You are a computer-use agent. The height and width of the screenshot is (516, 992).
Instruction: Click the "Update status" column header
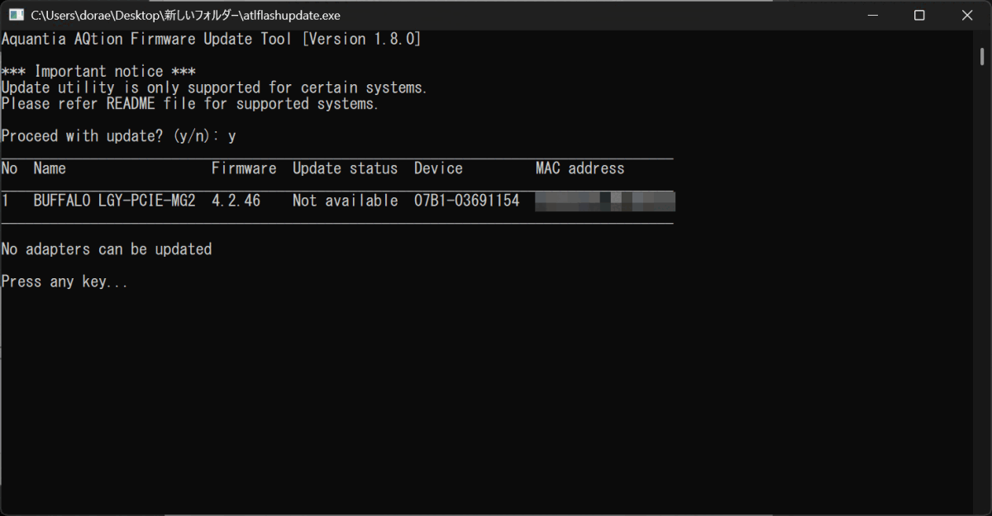(345, 168)
